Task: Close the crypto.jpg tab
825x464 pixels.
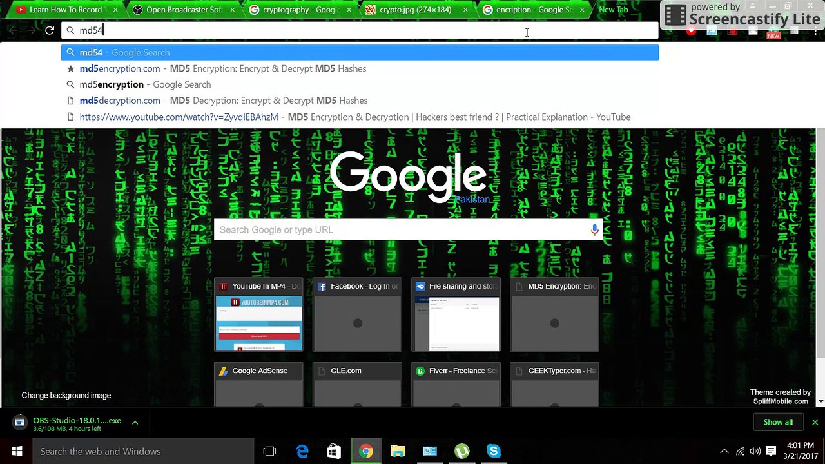Action: click(x=465, y=10)
